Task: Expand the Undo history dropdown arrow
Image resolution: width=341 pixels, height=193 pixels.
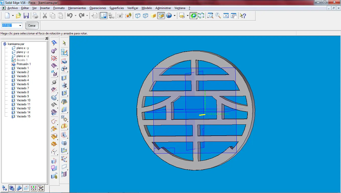Action: click(x=75, y=16)
